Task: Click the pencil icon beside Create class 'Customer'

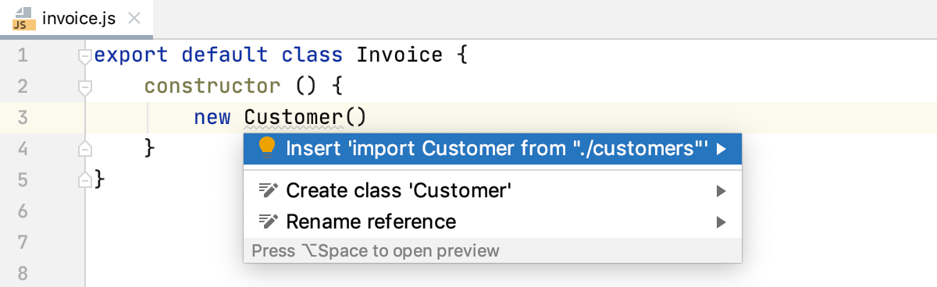Action: pos(268,190)
